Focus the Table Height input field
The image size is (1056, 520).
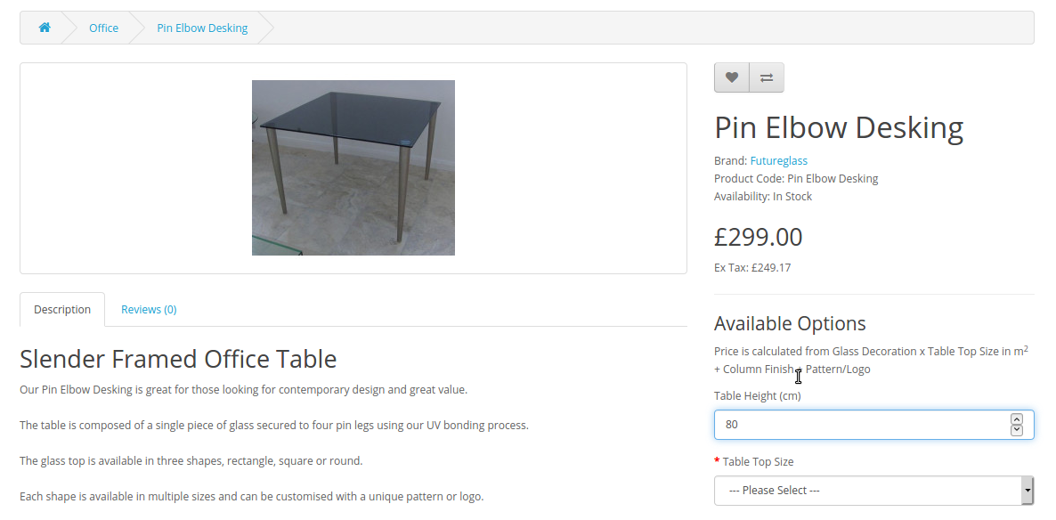(862, 425)
